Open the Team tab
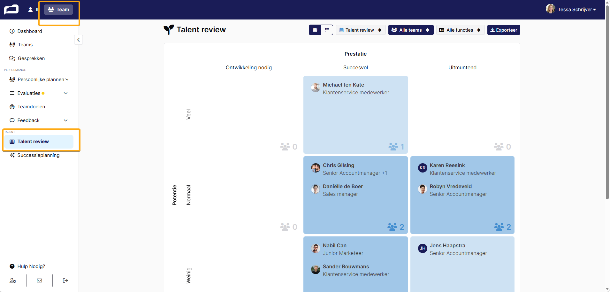610x292 pixels. coord(58,10)
